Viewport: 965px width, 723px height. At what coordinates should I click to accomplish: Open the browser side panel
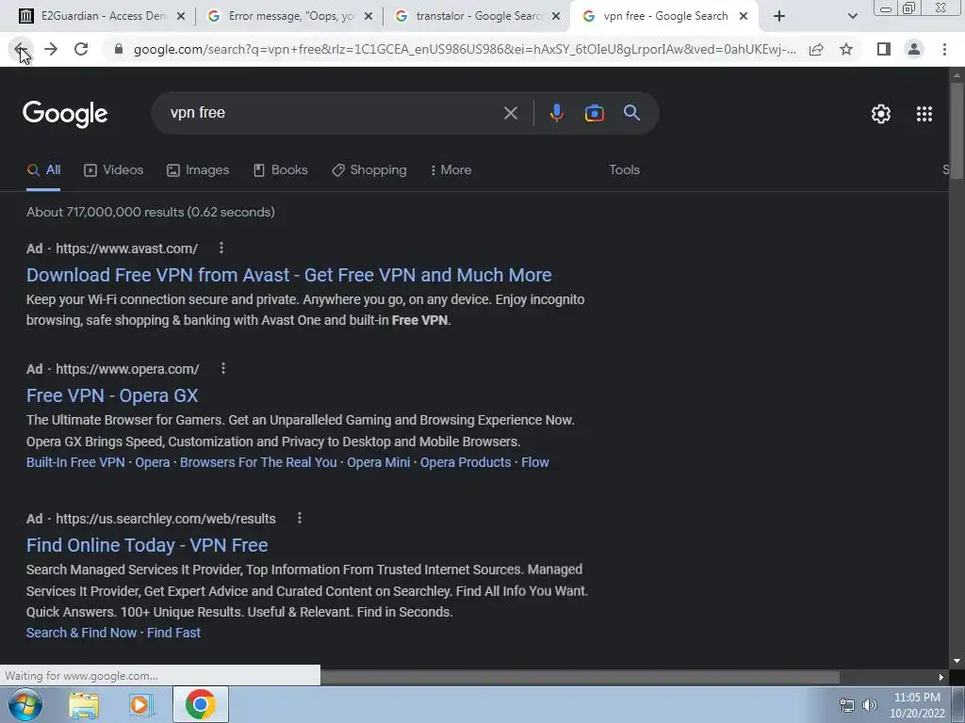(884, 49)
